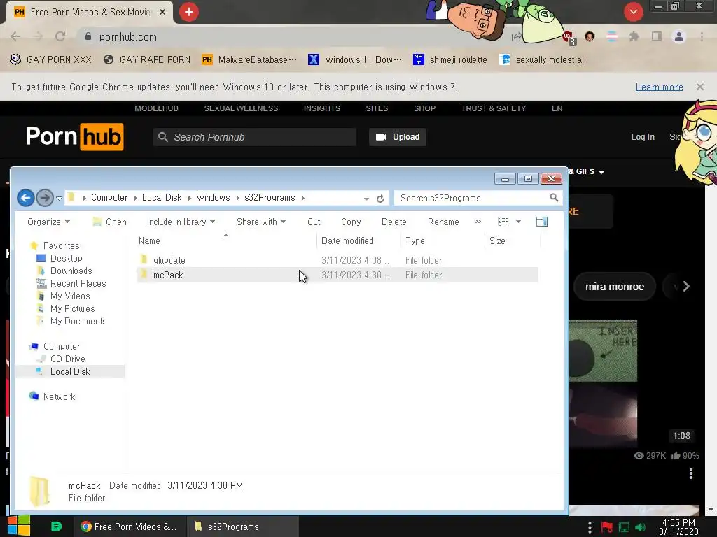
Task: Select Computer in the Explorer breadcrumb
Action: click(109, 198)
